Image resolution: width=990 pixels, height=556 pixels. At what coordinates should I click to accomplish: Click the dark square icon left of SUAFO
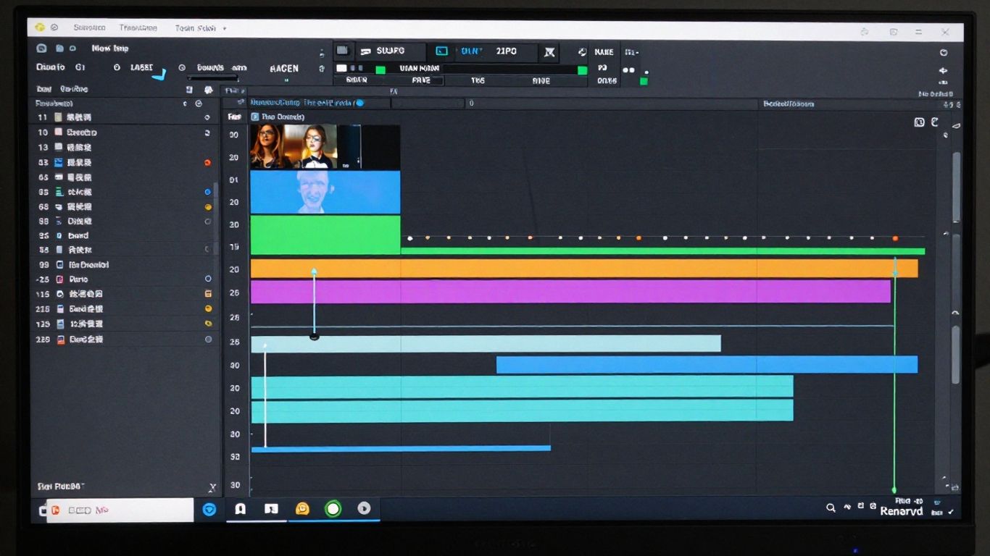coord(343,51)
